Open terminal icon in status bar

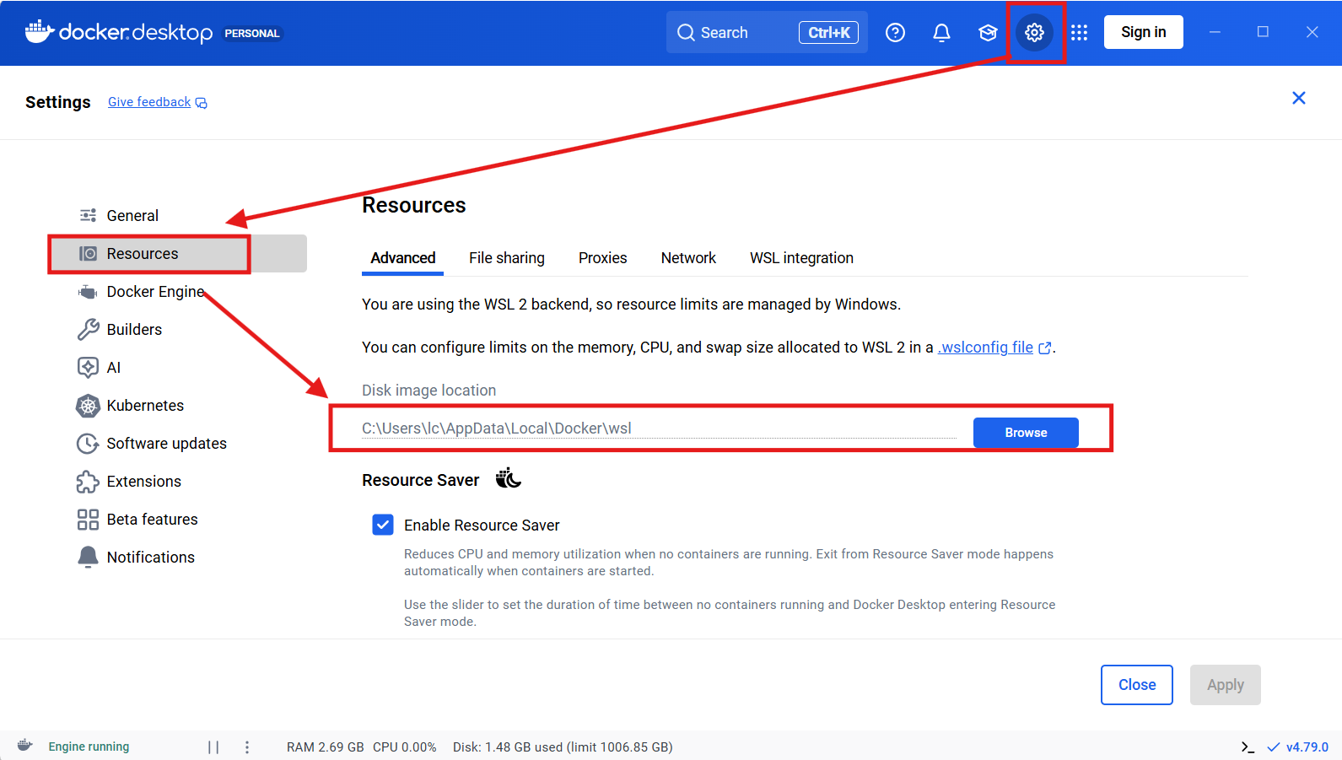1248,747
